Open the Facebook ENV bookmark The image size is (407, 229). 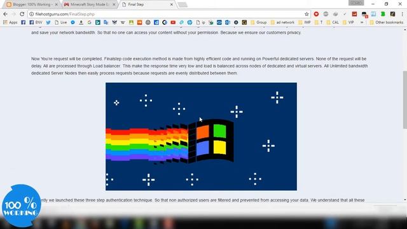pyautogui.click(x=36, y=23)
